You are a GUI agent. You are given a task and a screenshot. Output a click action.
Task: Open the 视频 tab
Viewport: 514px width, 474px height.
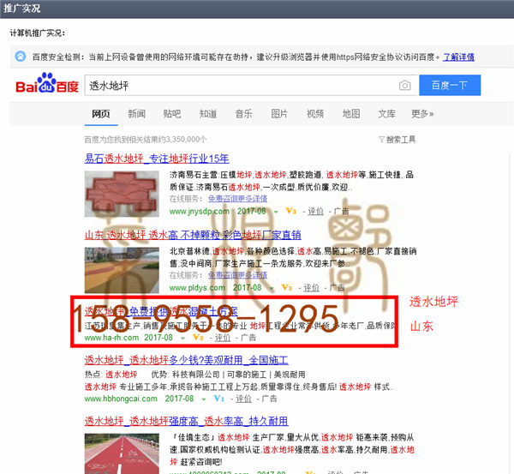[x=315, y=114]
